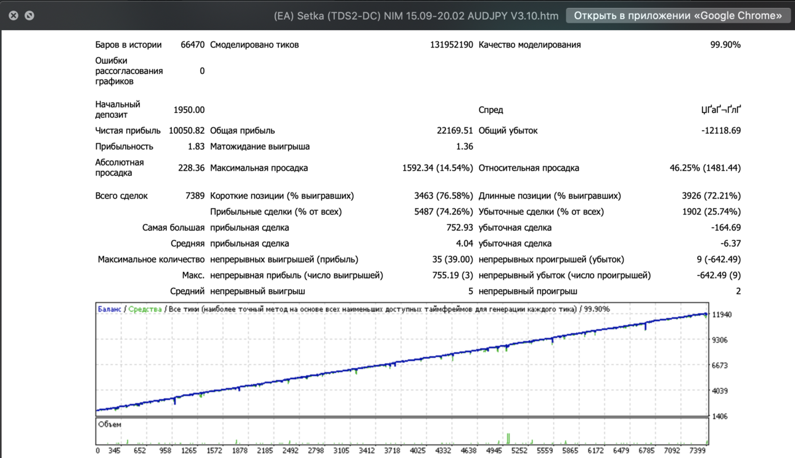Screen dimensions: 795x458
Task: Select the blue Баланс legend label
Action: (109, 309)
